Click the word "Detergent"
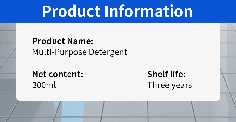Image resolution: width=236 pixels, height=122 pixels. point(108,52)
